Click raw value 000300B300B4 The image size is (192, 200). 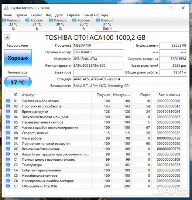[168, 111]
